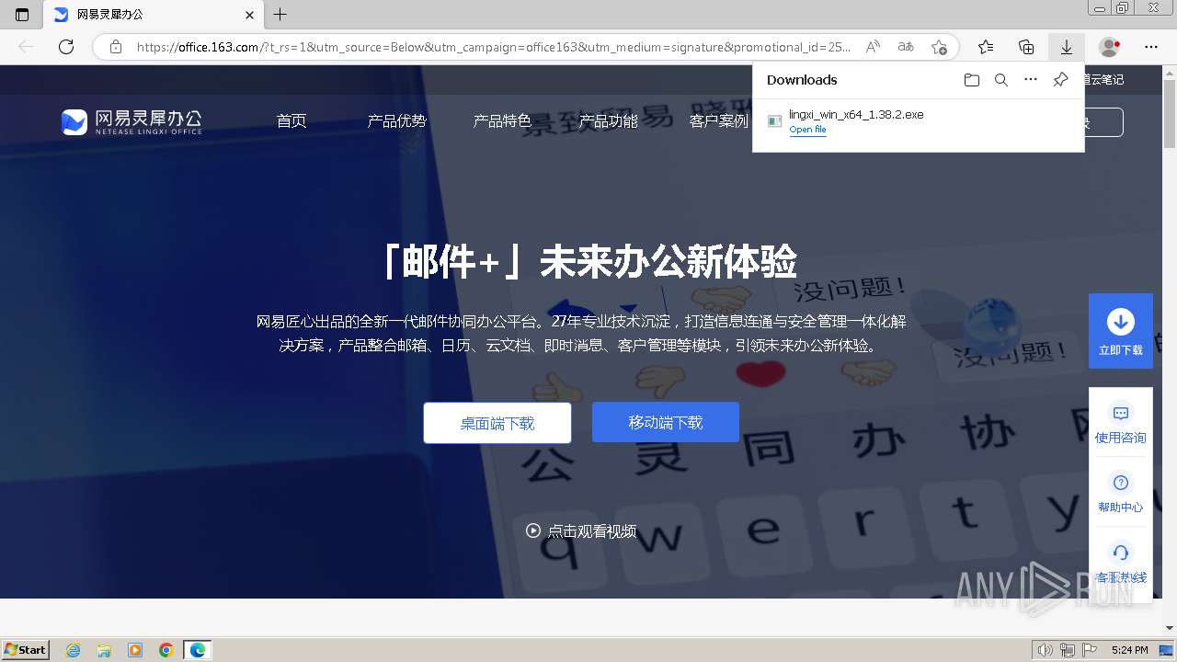Open the browser profile avatar
The image size is (1177, 662).
click(x=1110, y=47)
